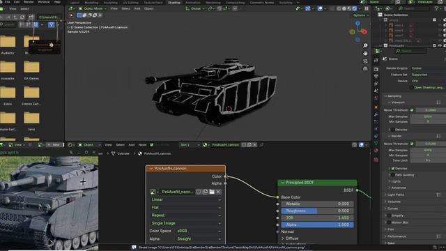The height and width of the screenshot is (251, 446).
Task: Click the Pz4AusfH_cannon material name field
Action: (225, 145)
